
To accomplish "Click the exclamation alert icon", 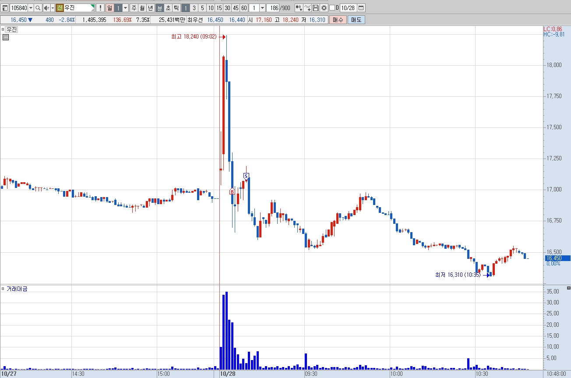I will coord(100,8).
